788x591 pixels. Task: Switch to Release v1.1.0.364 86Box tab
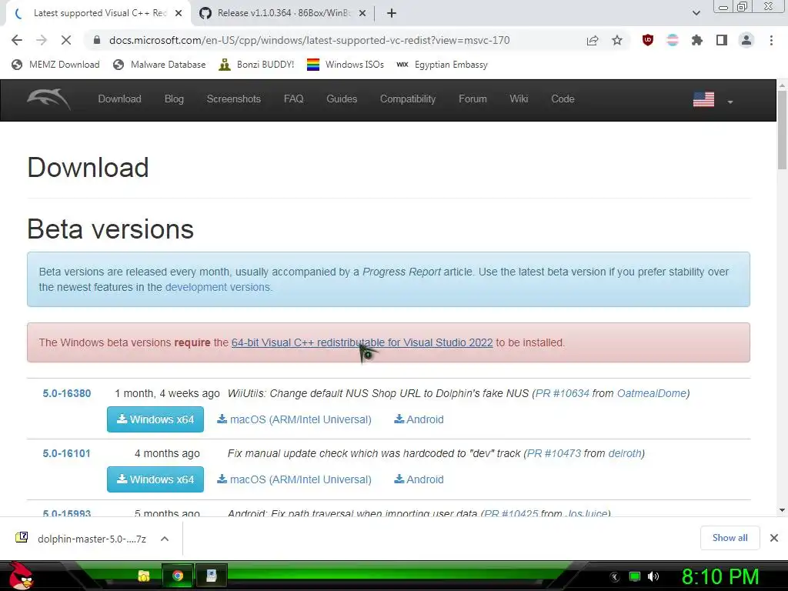pos(283,13)
